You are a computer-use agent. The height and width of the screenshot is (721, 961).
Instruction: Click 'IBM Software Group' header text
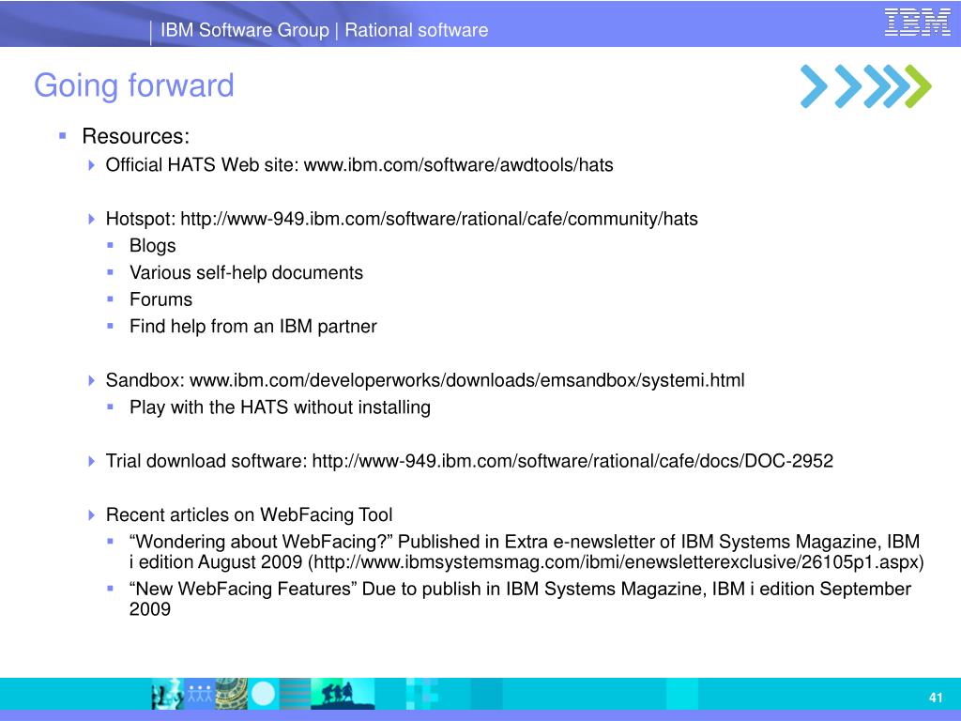click(245, 30)
